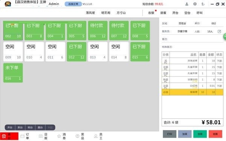Open the 消息 star icon in bottom bar

(59, 136)
